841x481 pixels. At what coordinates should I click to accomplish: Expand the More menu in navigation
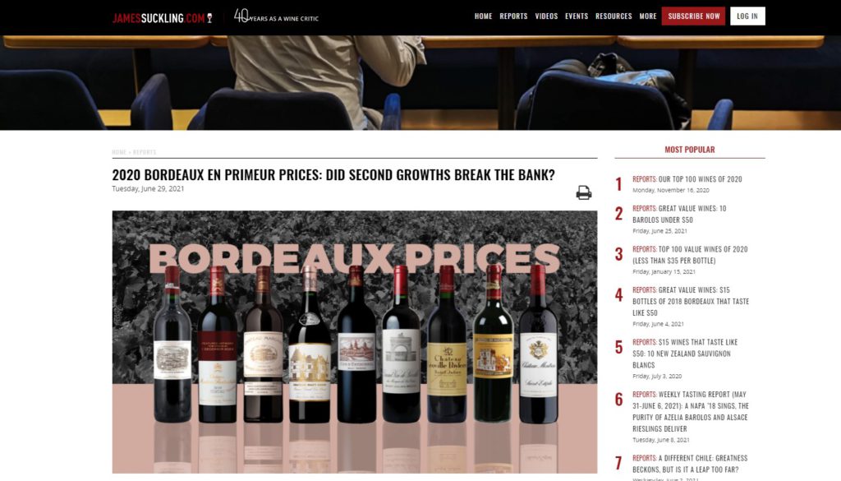click(648, 16)
